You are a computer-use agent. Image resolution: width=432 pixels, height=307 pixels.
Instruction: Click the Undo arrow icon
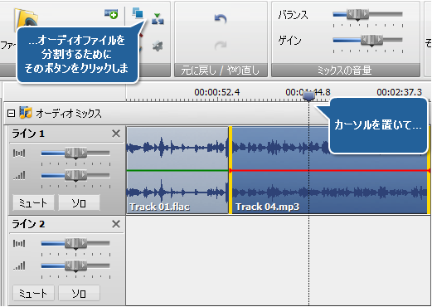(x=221, y=19)
